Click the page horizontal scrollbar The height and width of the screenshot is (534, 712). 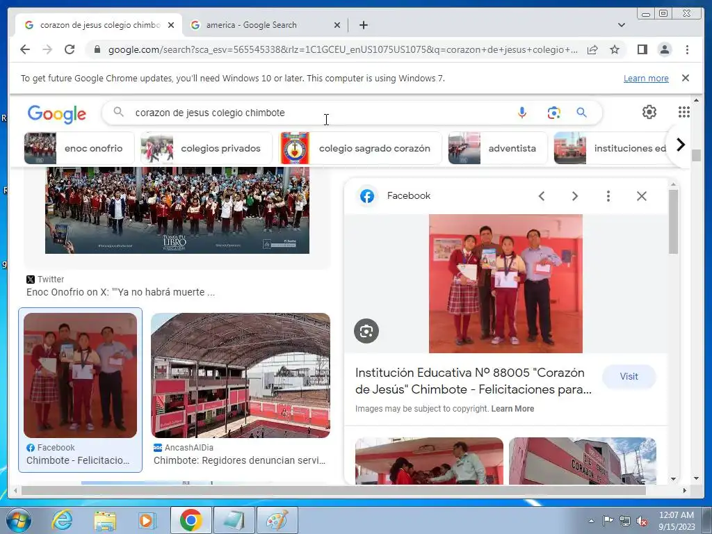333,490
